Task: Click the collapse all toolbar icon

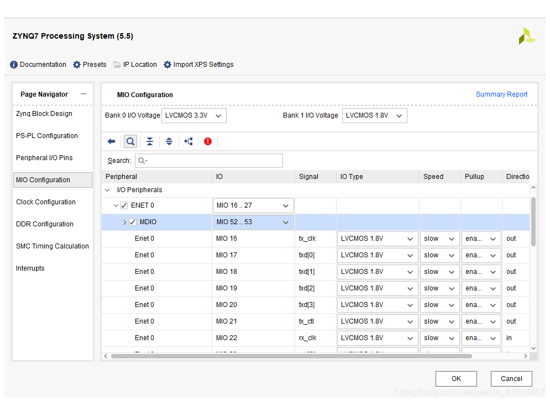Action: click(x=150, y=141)
